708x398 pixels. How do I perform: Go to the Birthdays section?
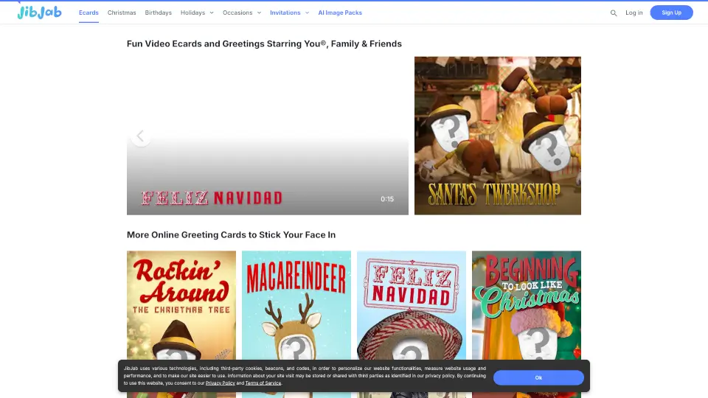point(158,13)
